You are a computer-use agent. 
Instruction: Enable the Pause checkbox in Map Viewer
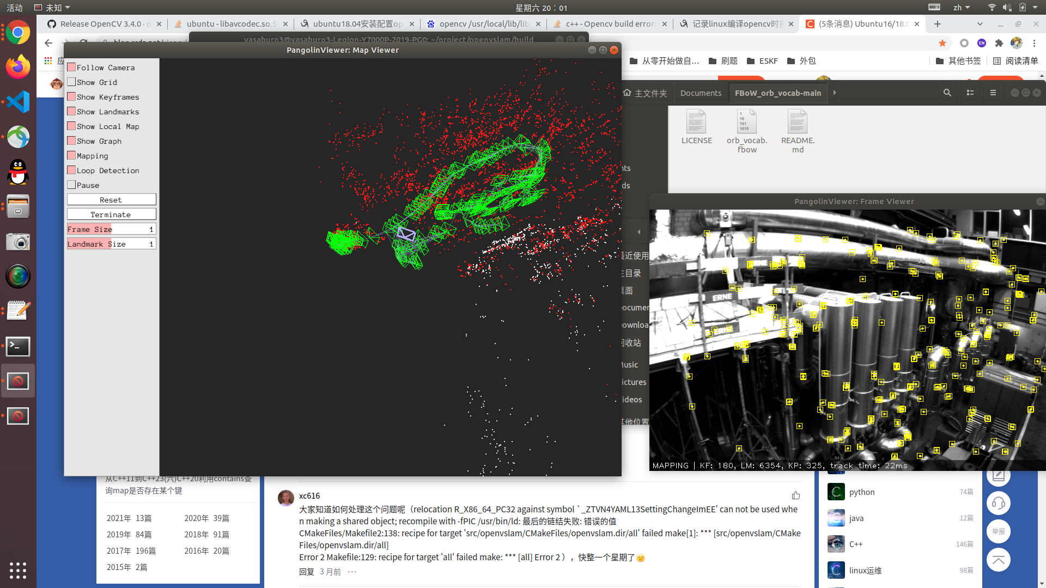point(71,185)
